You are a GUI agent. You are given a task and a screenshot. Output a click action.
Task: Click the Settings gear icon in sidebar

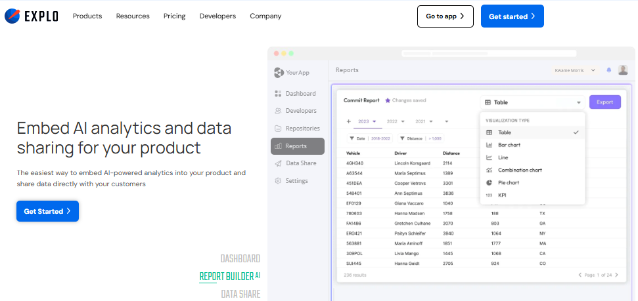pos(279,181)
